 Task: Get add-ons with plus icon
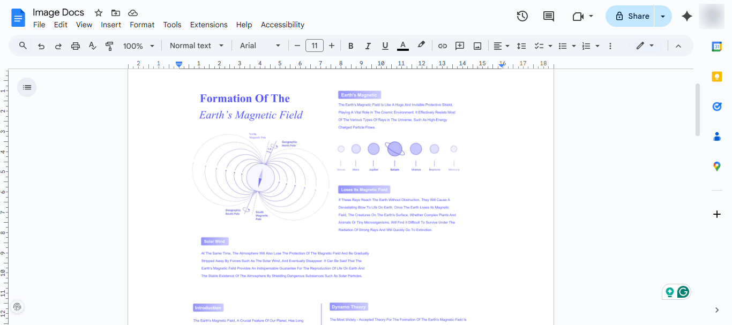(x=717, y=214)
